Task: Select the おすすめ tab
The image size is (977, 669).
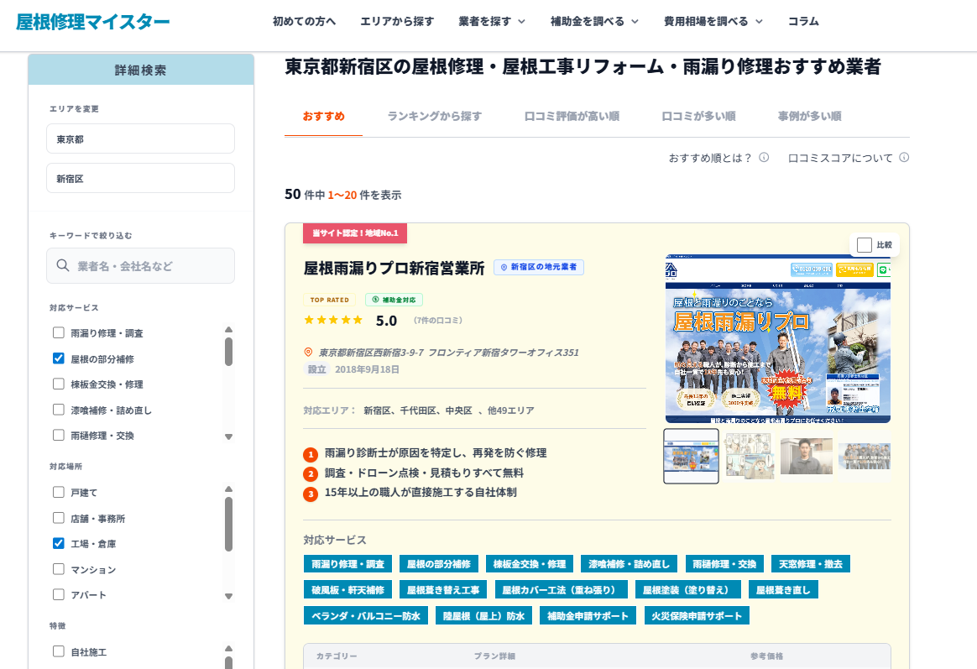Action: [x=323, y=117]
